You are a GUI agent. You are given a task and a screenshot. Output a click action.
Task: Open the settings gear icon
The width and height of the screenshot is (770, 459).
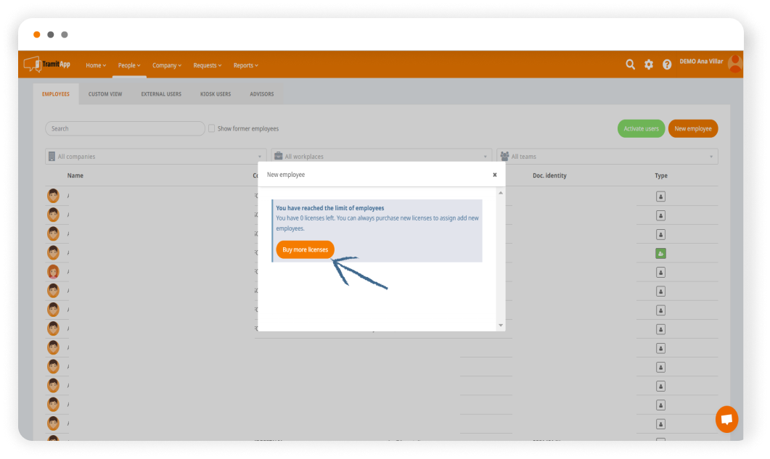[649, 65]
